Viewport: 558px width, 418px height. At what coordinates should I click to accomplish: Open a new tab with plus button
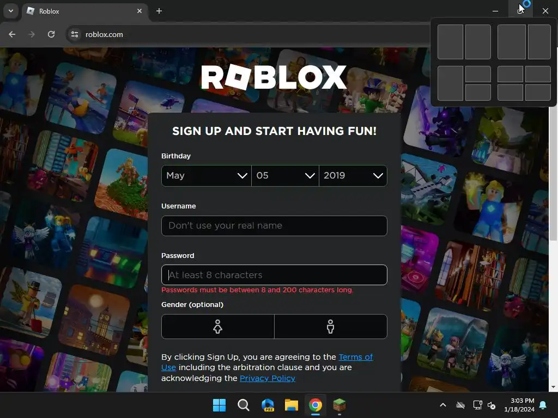tap(159, 11)
